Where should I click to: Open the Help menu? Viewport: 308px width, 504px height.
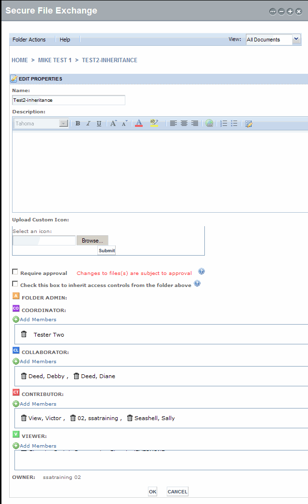(65, 40)
